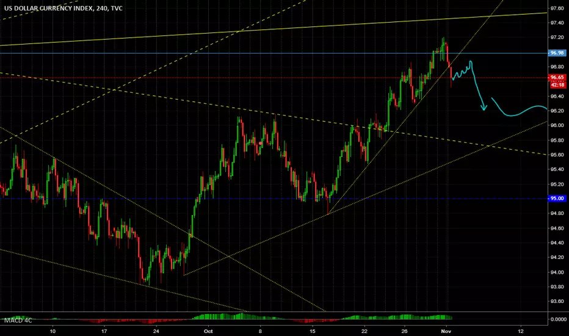Click date 26 on the time axis
Image resolution: width=569 pixels, height=336 pixels.
(405, 331)
